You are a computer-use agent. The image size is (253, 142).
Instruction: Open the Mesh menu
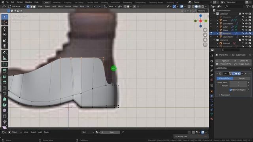pyautogui.click(x=60, y=7)
